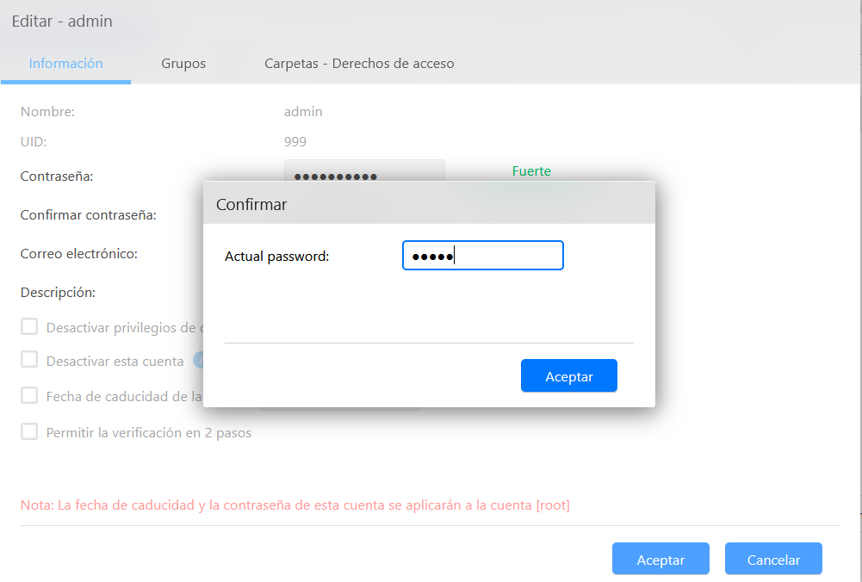The height and width of the screenshot is (582, 862).
Task: Click the Actual password label
Action: tap(276, 257)
